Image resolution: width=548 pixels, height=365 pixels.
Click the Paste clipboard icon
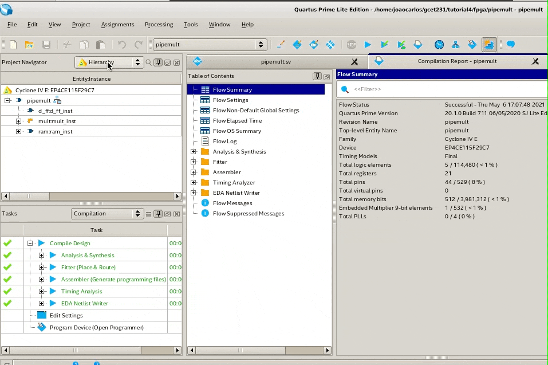click(x=101, y=45)
